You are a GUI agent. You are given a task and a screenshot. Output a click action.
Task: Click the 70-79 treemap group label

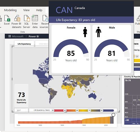click(128, 80)
